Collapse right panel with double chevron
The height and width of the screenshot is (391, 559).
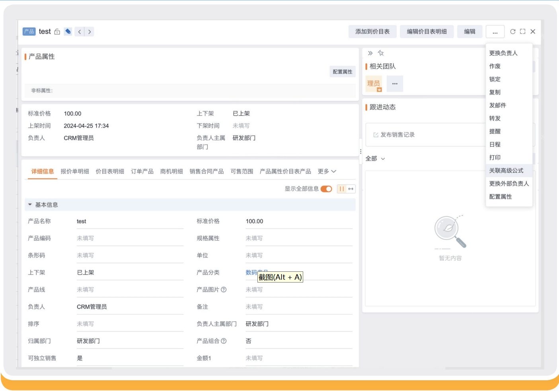pos(370,53)
